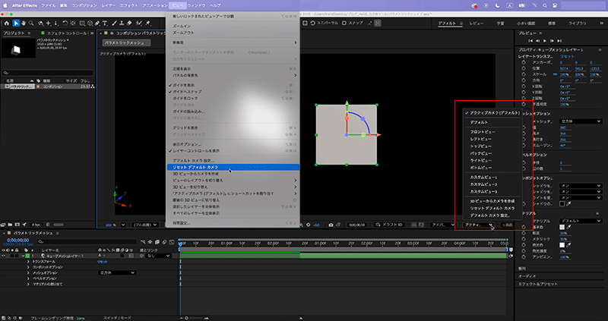Viewport: 608px width, 321px height.
Task: Select the Selection arrow tool
Action: [17, 23]
